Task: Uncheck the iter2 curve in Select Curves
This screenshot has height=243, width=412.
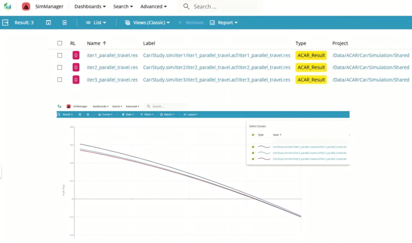Action: (253, 153)
